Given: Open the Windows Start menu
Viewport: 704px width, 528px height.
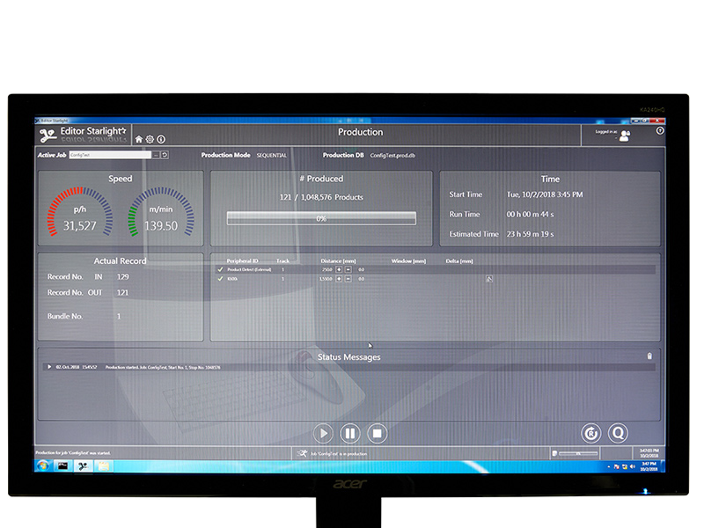Looking at the screenshot, I should [x=42, y=466].
